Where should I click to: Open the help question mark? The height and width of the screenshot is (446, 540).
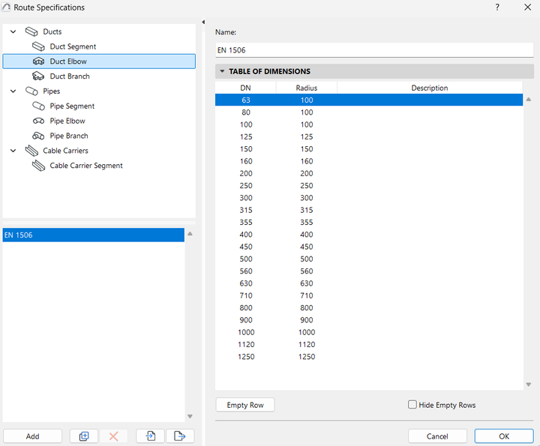(x=497, y=7)
